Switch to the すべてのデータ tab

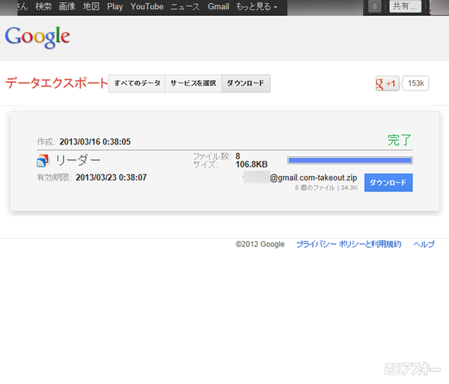click(x=137, y=83)
